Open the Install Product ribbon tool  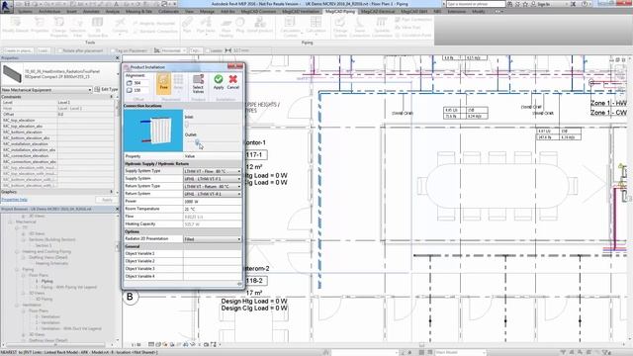click(x=259, y=25)
